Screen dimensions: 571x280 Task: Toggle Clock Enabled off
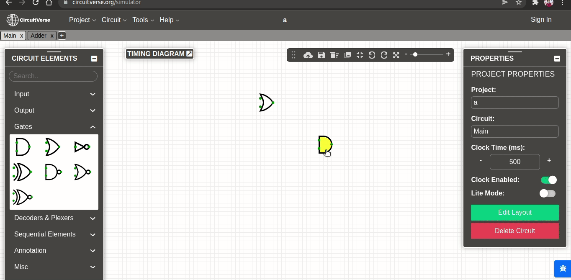point(548,180)
